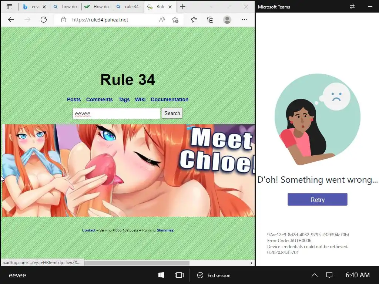Click the 'eevee' label on taskbar

tap(17, 275)
